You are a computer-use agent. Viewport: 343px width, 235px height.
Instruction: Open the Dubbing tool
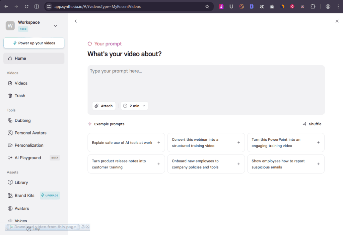click(34, 121)
